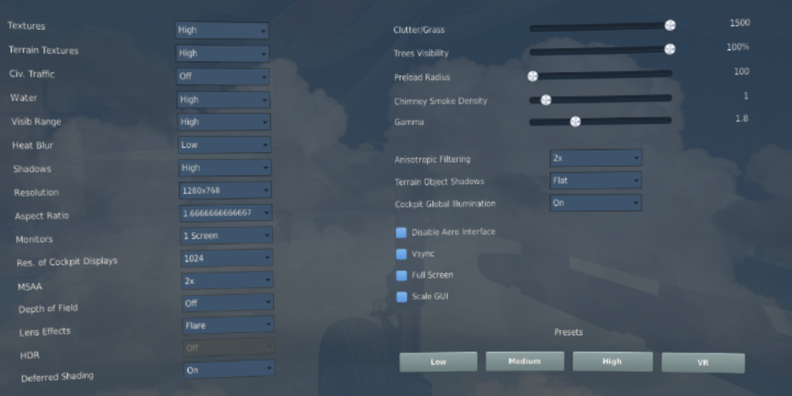The width and height of the screenshot is (792, 396).
Task: Expand the Depth of Field dropdown
Action: click(x=228, y=303)
